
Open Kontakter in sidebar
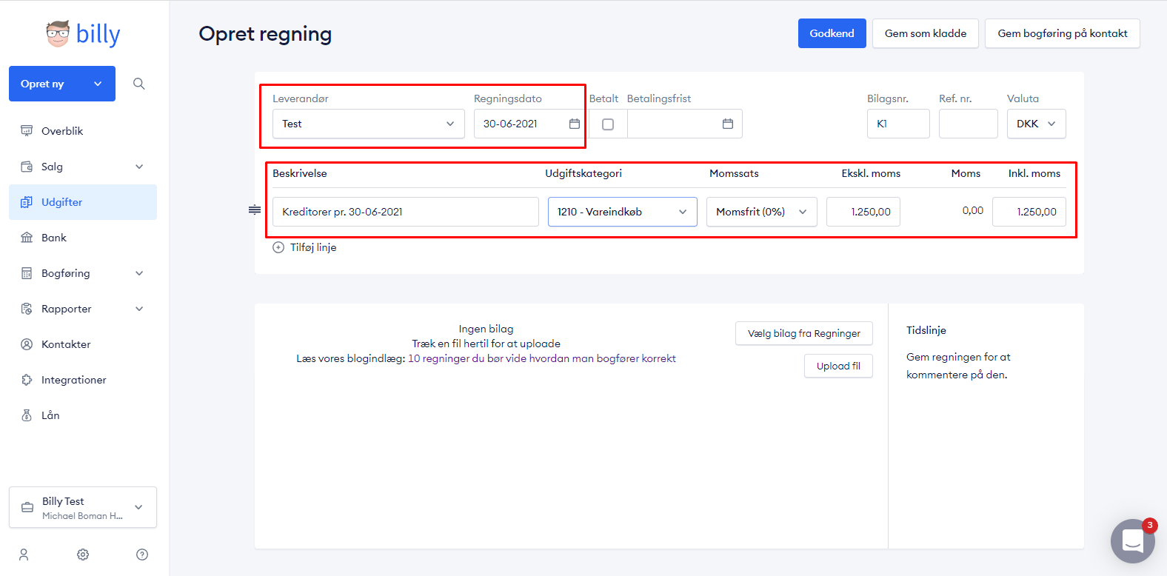tap(83, 344)
